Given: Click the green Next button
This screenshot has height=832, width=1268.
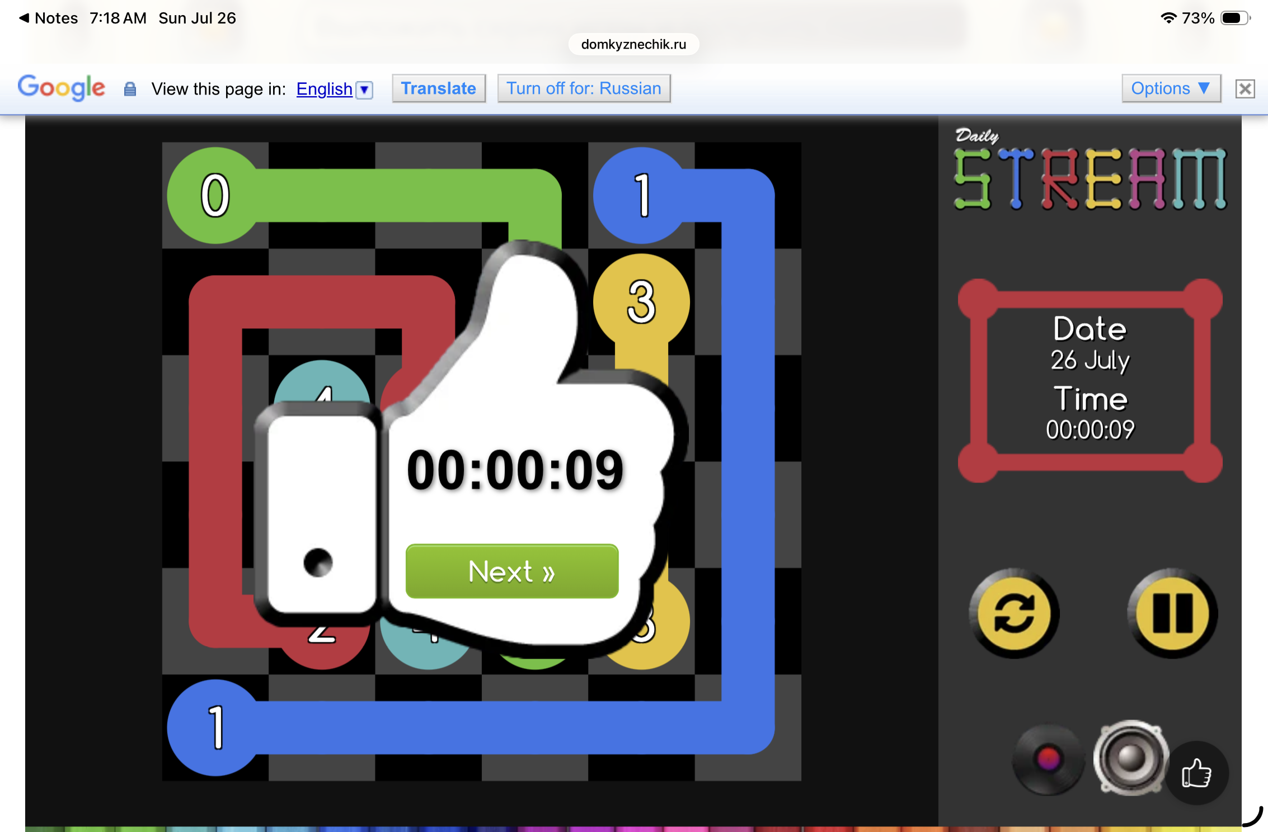Looking at the screenshot, I should (512, 571).
